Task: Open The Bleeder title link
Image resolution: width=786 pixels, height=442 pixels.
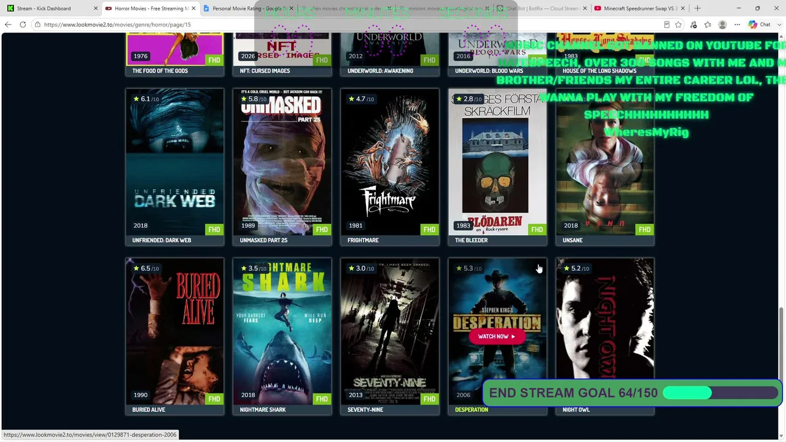Action: [x=471, y=240]
